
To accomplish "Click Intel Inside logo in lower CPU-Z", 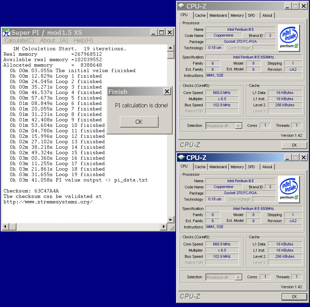I will coord(289,189).
